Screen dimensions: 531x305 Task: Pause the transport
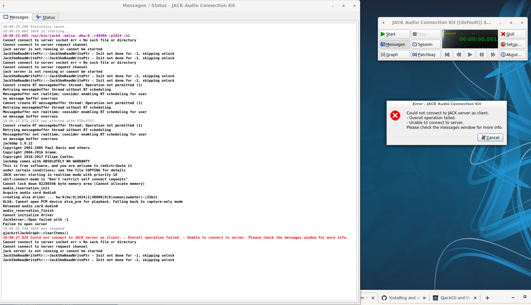[482, 54]
